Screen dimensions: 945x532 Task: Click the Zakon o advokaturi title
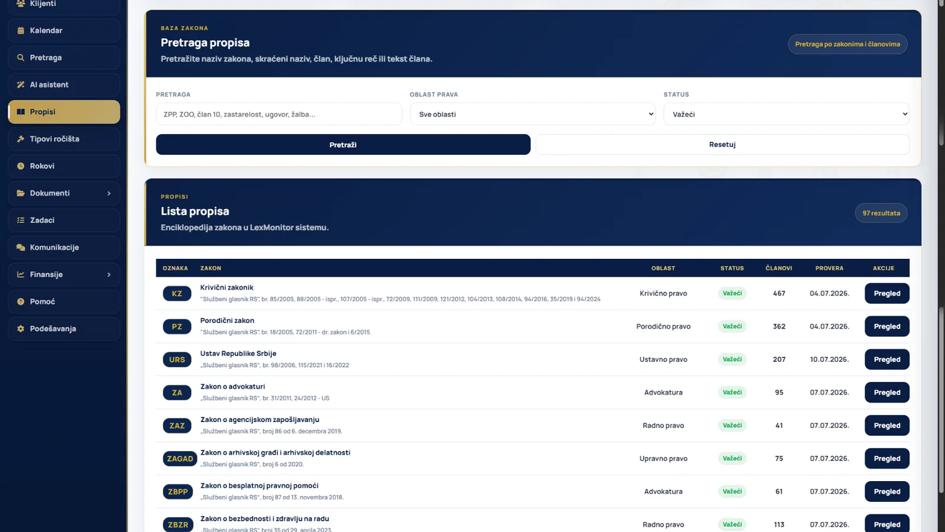click(x=233, y=387)
